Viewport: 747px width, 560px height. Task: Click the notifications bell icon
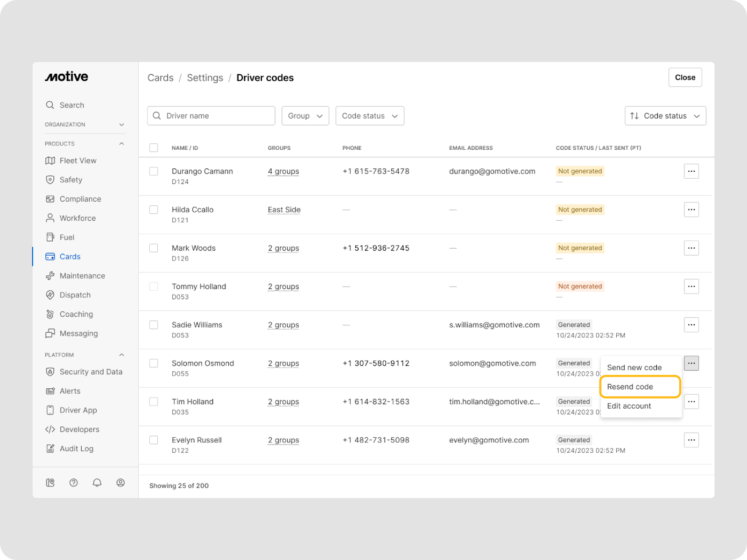click(x=97, y=483)
